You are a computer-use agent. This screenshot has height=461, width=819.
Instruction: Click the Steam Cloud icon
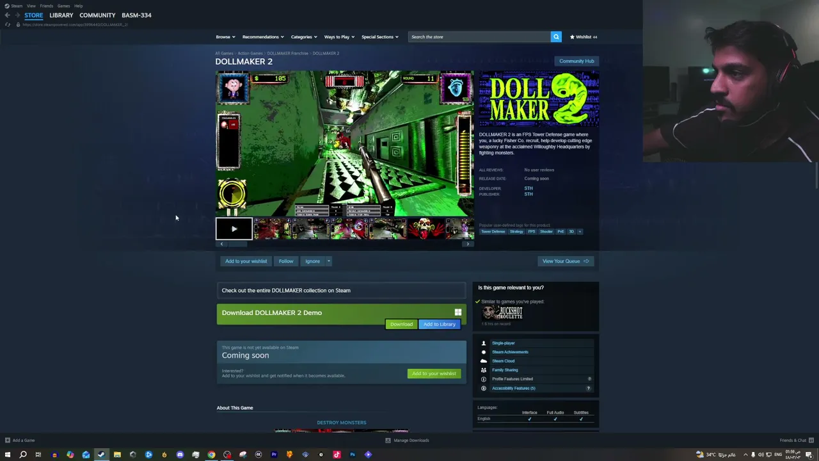point(484,361)
